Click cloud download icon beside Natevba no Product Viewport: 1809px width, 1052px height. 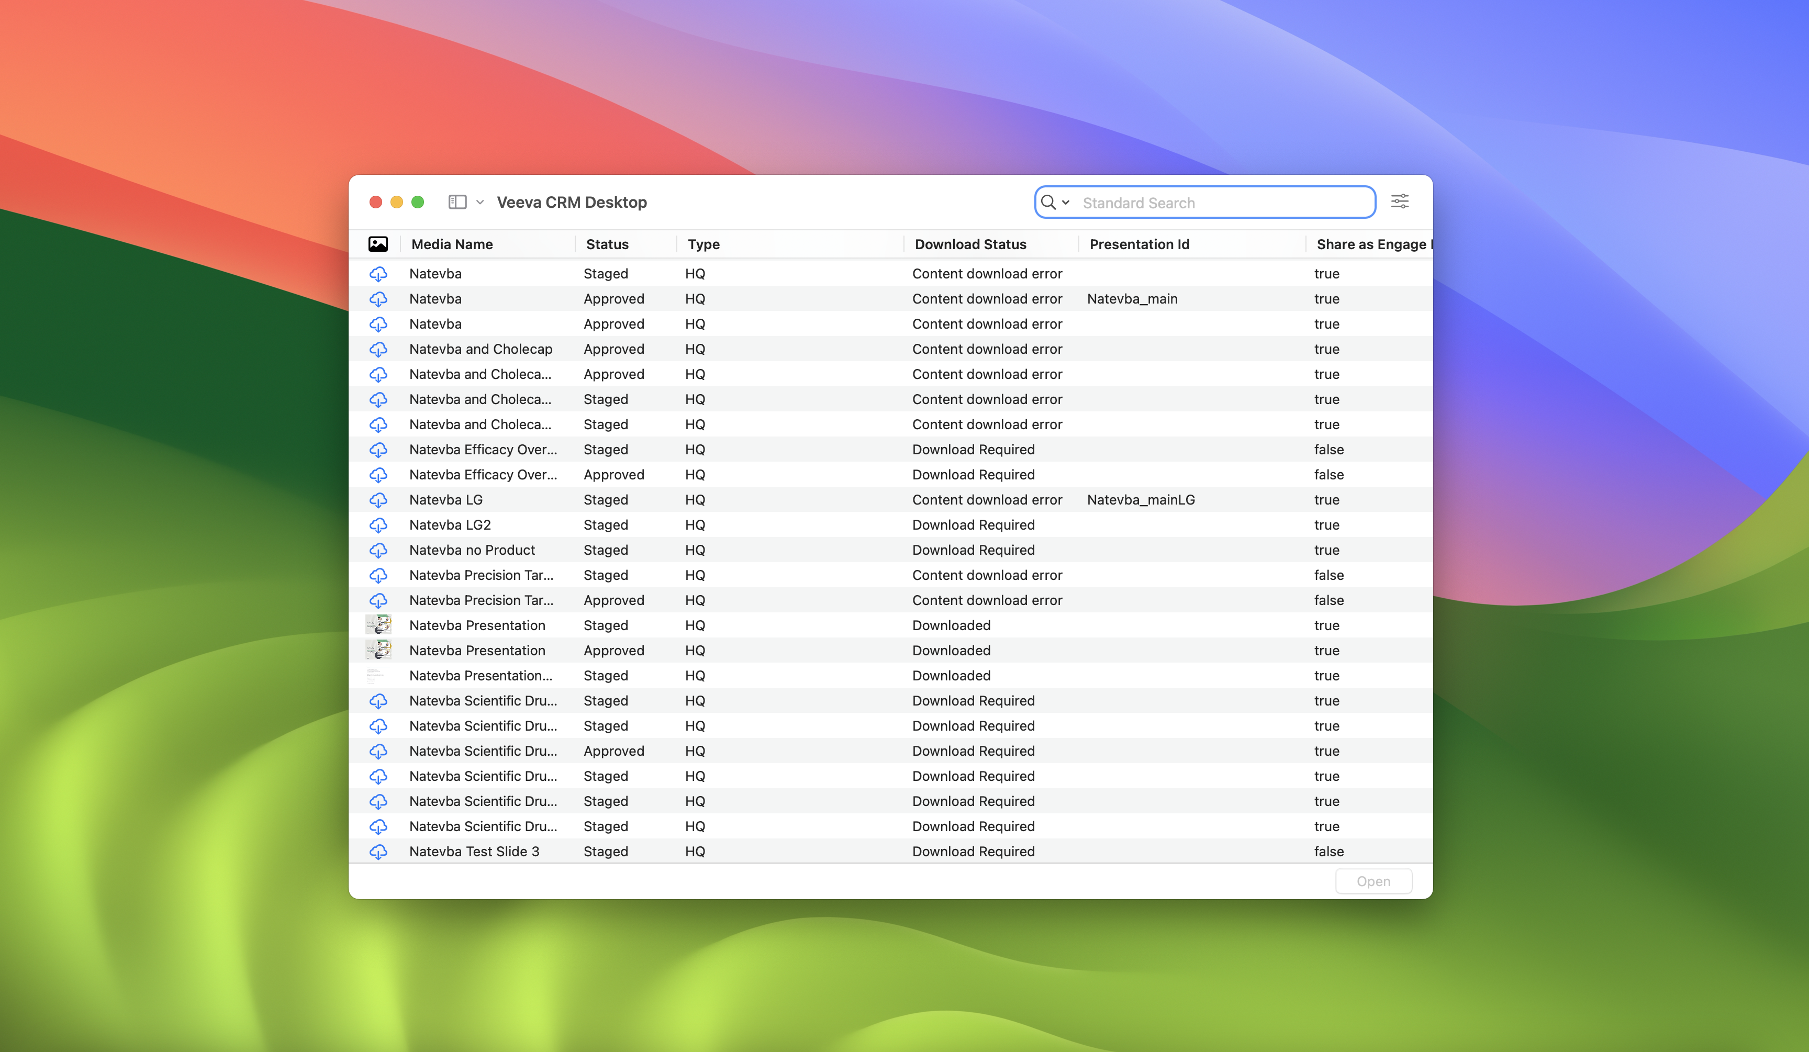coord(378,550)
